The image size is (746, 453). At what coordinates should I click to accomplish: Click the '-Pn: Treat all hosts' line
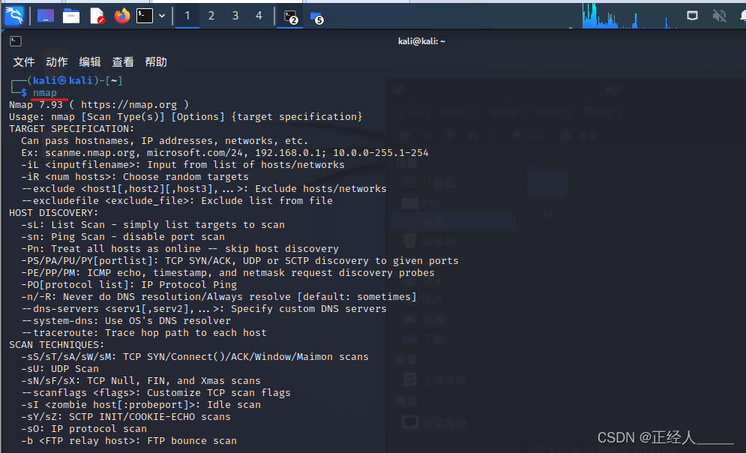180,249
